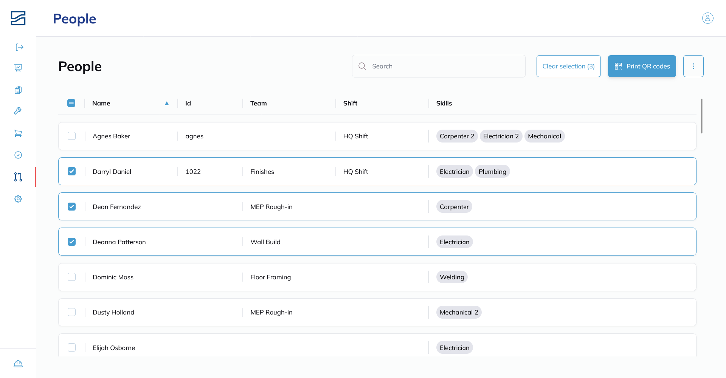The image size is (726, 378).
Task: Open the wrench tools icon
Action: [x=18, y=111]
